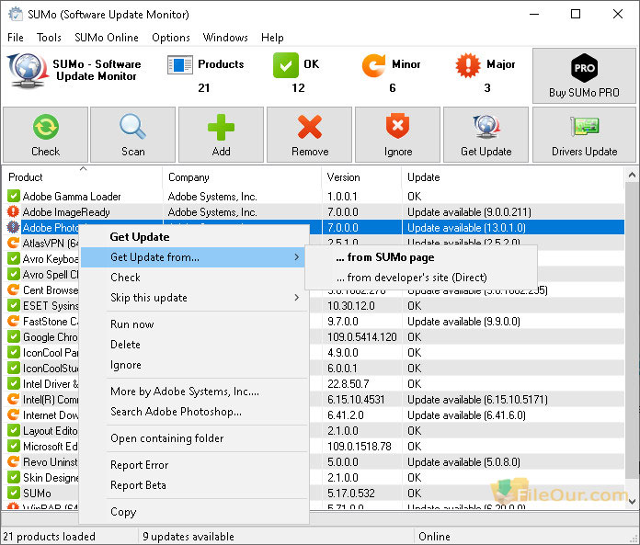Viewport: 640px width, 545px height.
Task: Click the Scan magnifier button
Action: point(132,134)
